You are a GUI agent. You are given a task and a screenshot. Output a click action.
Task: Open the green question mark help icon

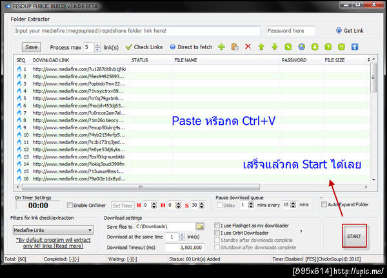tap(328, 47)
